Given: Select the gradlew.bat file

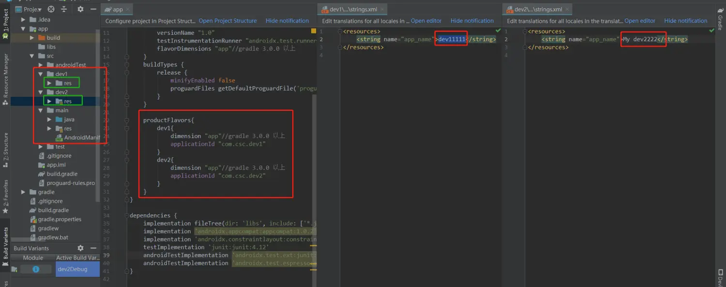Looking at the screenshot, I should click(x=49, y=238).
